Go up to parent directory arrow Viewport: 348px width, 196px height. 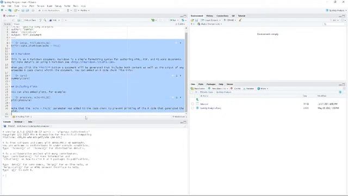197,100
